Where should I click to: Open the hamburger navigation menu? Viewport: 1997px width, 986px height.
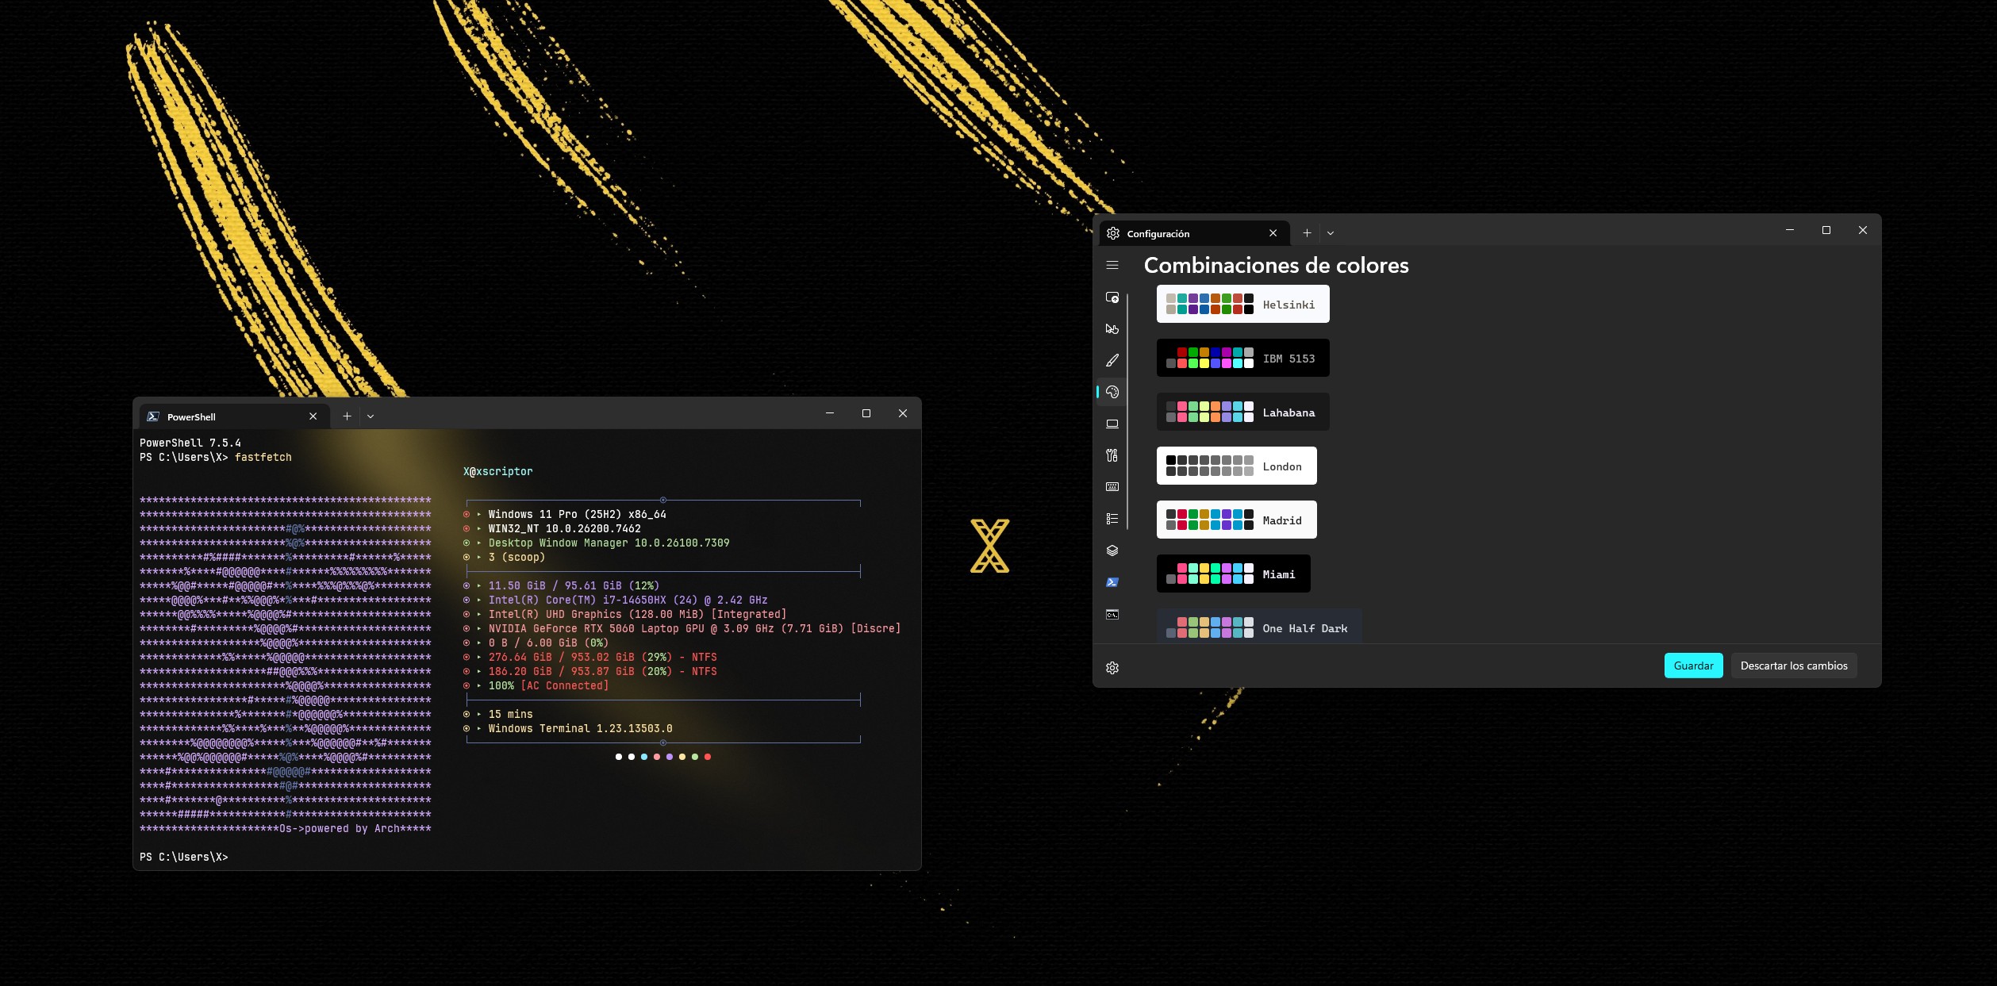click(x=1112, y=265)
